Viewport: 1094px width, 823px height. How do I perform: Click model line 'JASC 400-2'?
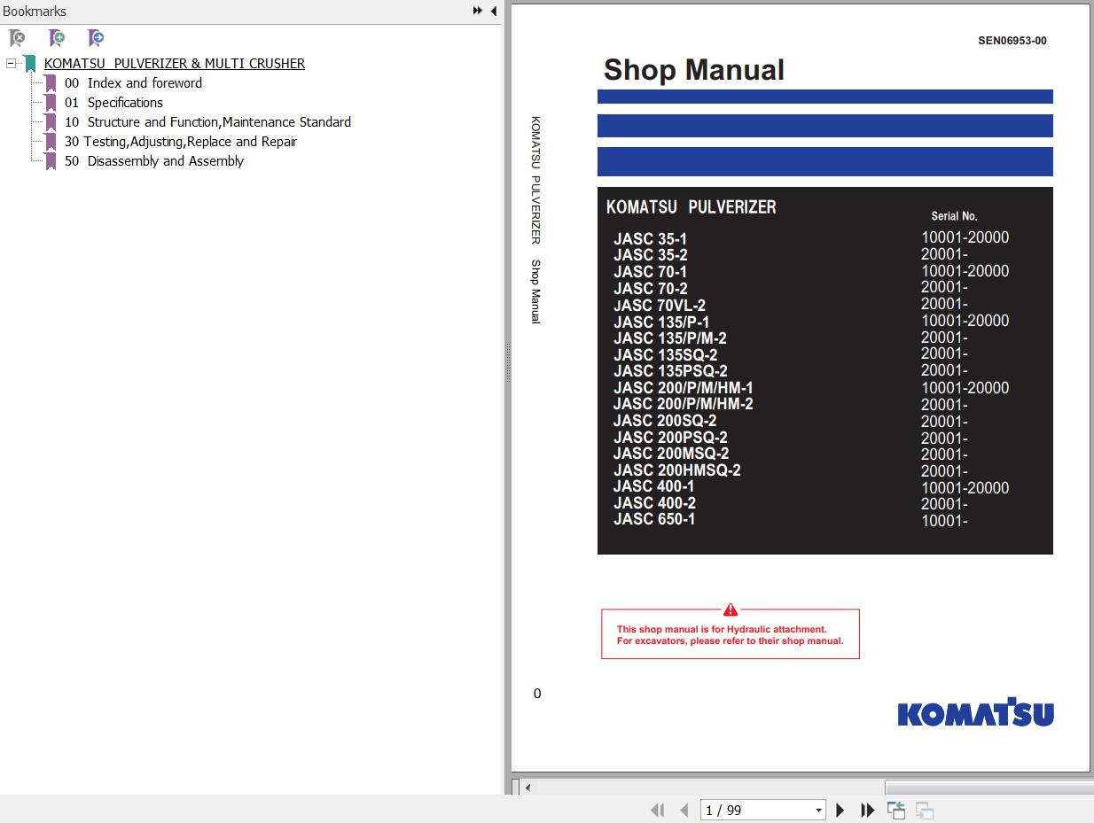(x=654, y=503)
